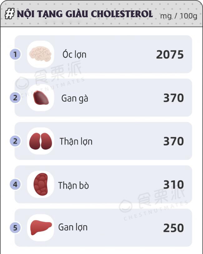Click the hashtag icon in the header

[x=10, y=14]
